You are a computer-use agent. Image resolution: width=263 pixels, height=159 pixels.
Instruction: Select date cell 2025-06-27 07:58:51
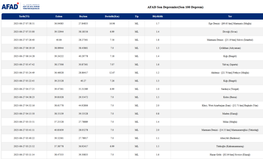coord(24,24)
